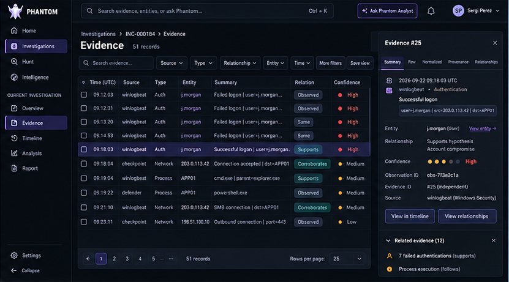
Task: Close the Evidence #25 detail panel
Action: [495, 43]
